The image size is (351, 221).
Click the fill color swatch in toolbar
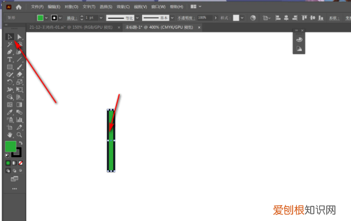tap(11, 147)
